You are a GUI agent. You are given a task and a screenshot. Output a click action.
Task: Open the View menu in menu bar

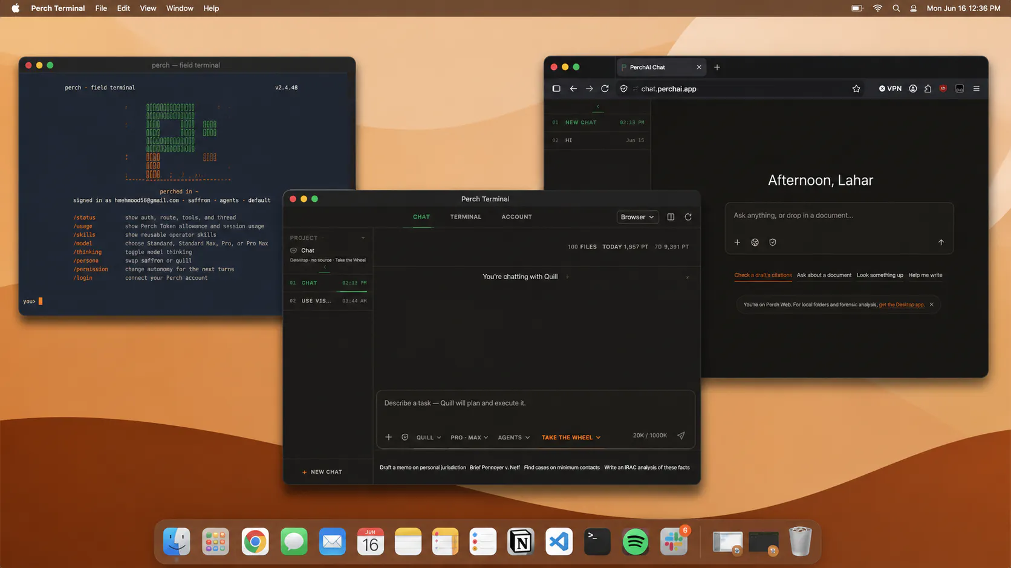(x=148, y=8)
